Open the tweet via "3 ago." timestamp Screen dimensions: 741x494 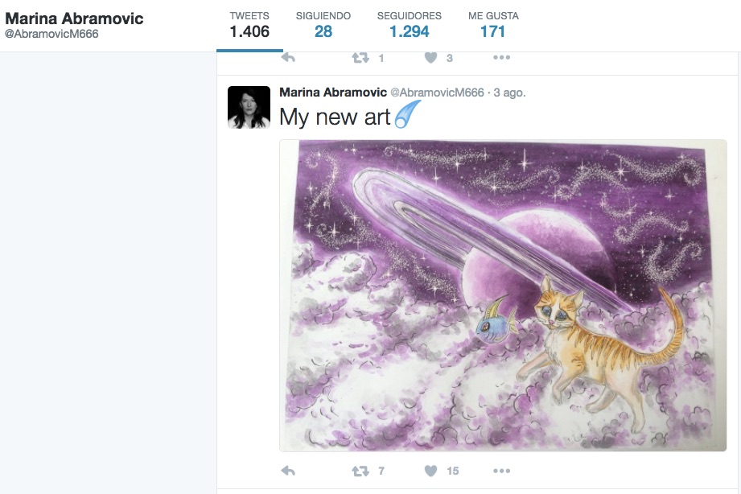pos(509,93)
